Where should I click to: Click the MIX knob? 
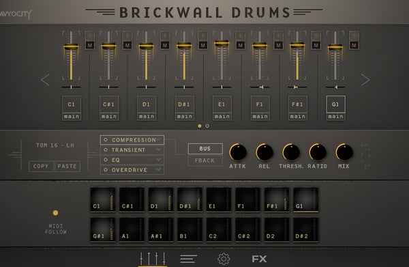coord(344,152)
